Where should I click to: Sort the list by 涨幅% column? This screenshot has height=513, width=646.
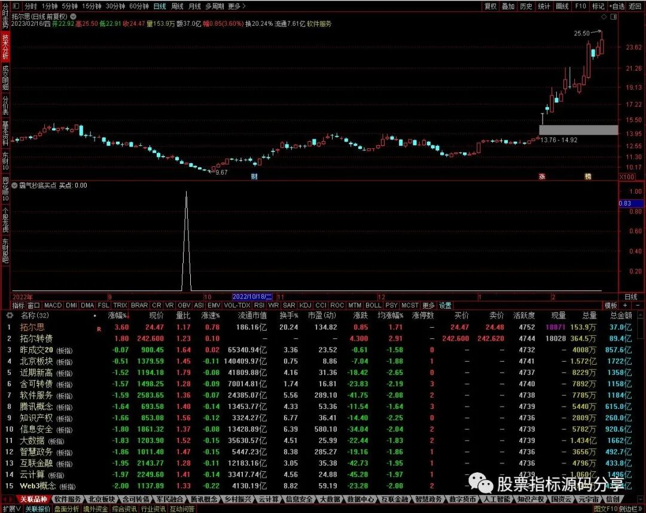[118, 315]
